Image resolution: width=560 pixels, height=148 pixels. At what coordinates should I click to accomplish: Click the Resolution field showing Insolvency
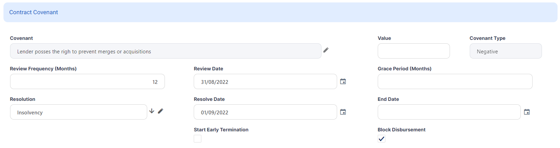78,112
